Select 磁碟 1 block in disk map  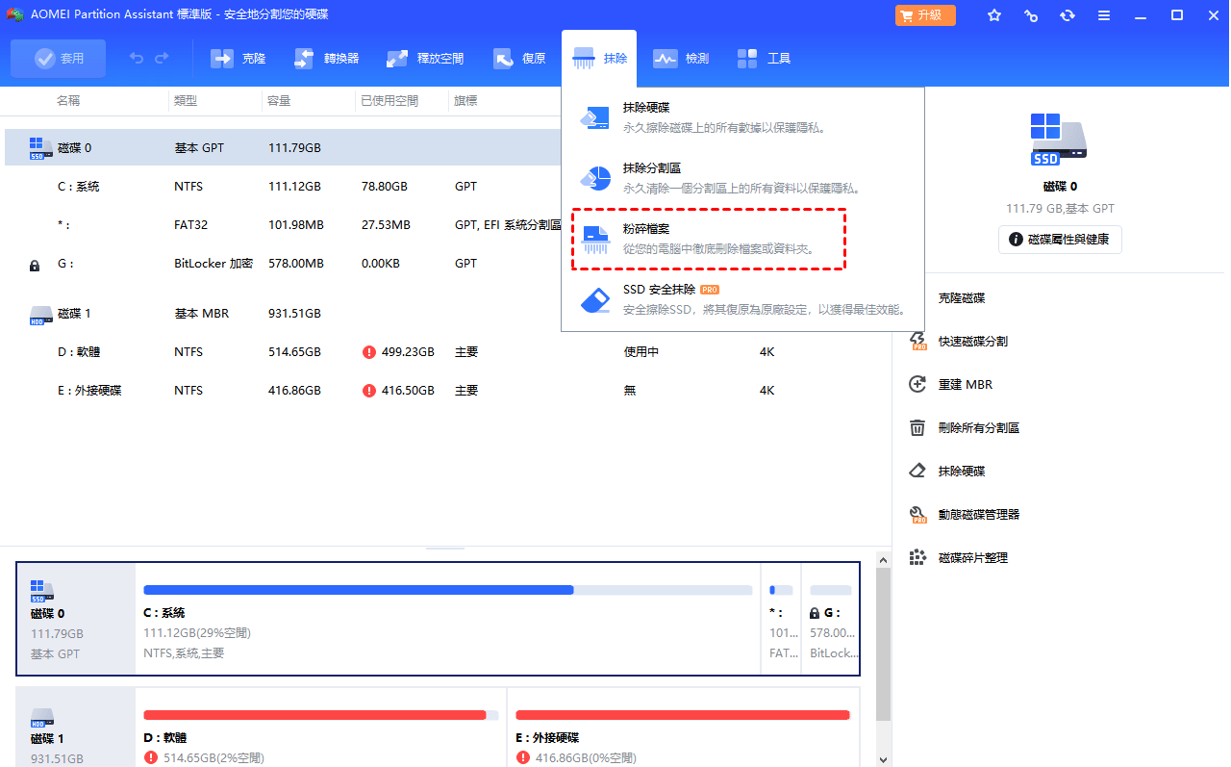click(x=76, y=728)
